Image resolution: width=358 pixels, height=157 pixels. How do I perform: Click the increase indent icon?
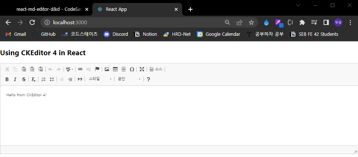[x=70, y=79]
